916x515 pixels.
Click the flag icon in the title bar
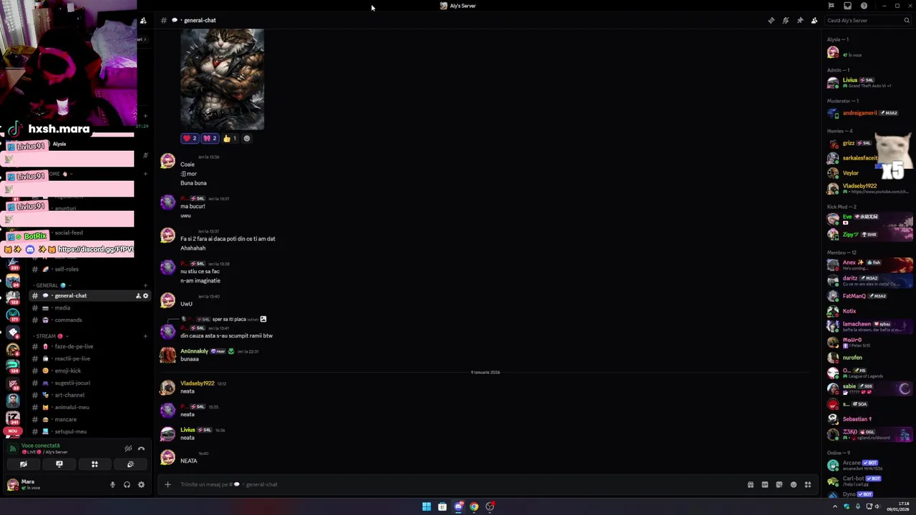(x=832, y=6)
